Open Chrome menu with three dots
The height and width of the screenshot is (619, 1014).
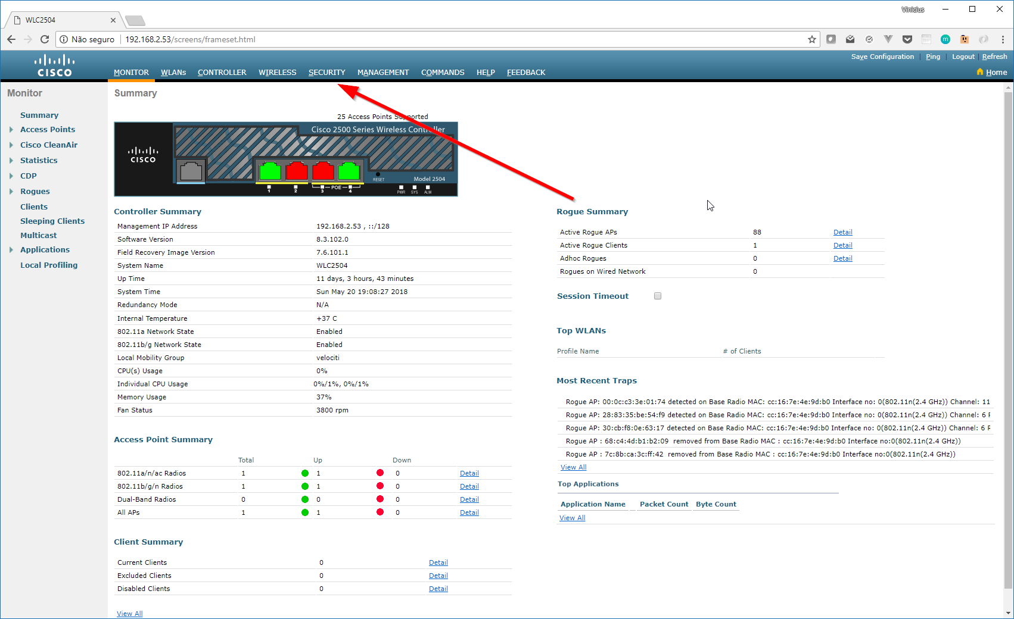(x=1003, y=39)
